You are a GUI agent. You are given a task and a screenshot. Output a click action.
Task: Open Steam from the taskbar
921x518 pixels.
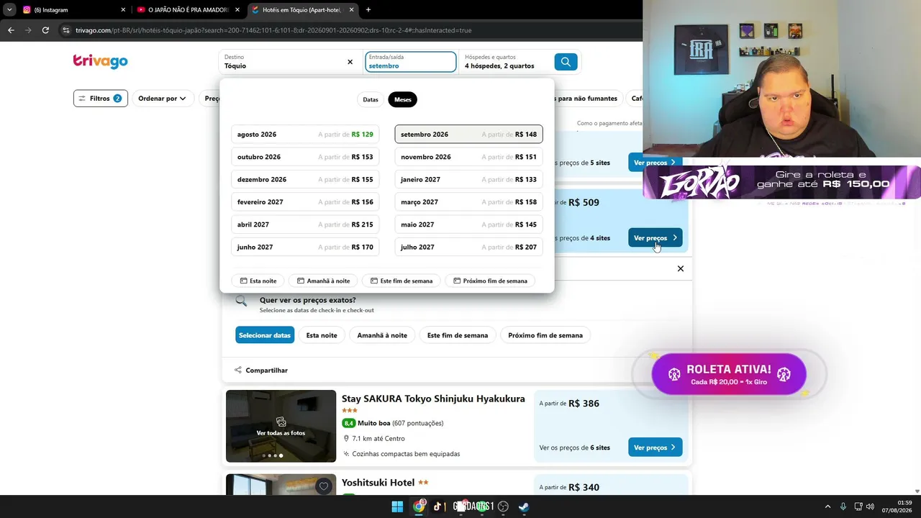pyautogui.click(x=524, y=506)
